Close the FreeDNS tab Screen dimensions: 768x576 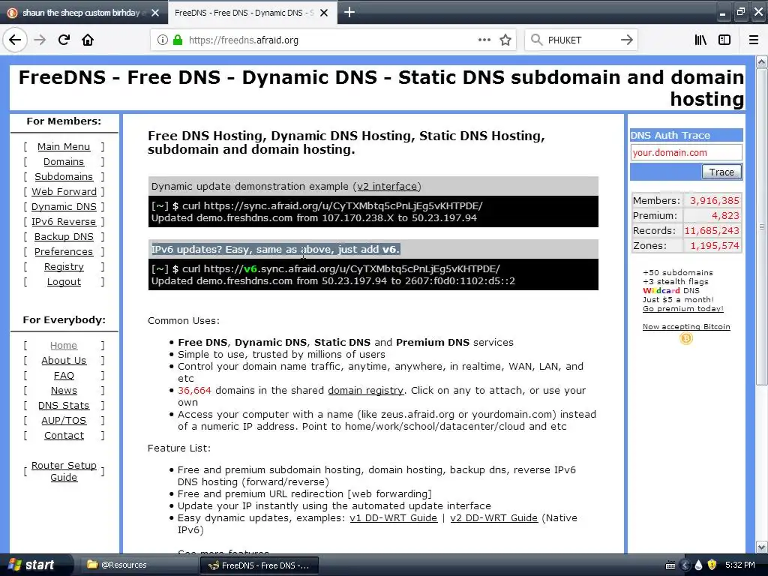(x=324, y=13)
